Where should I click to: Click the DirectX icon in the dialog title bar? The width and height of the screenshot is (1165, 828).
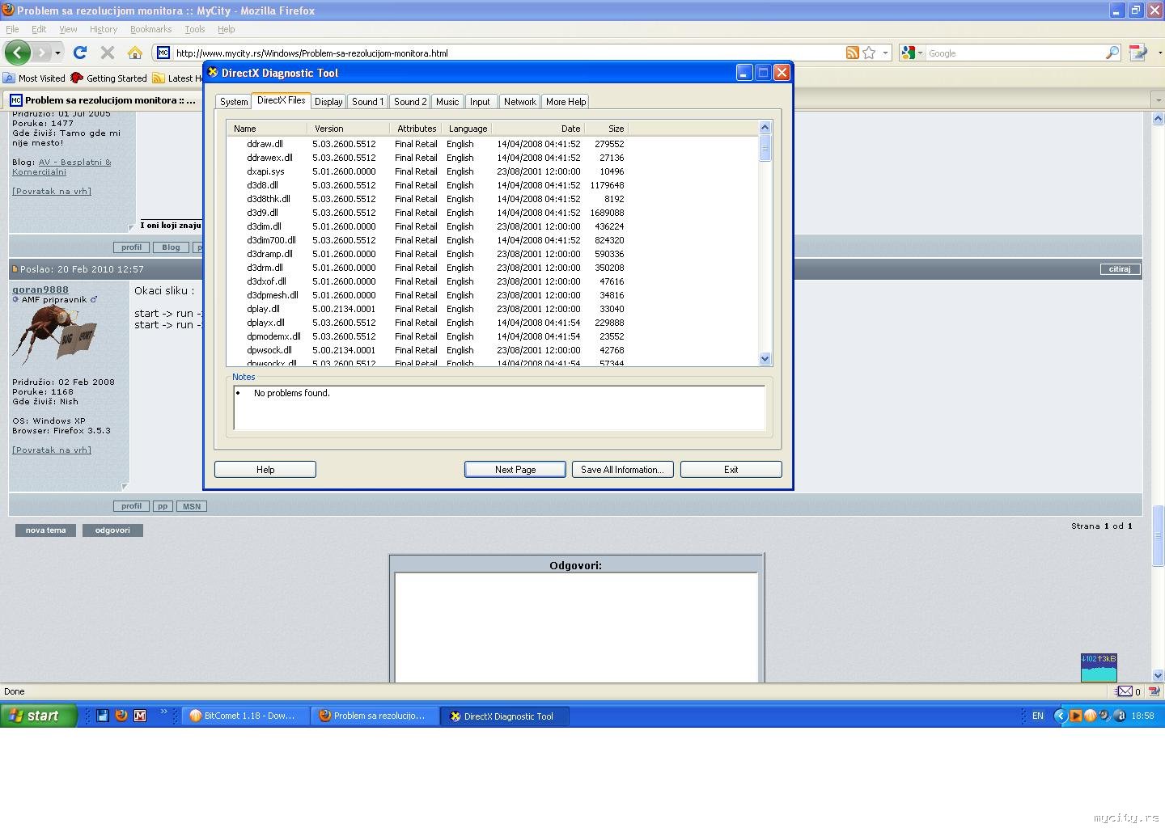[213, 72]
